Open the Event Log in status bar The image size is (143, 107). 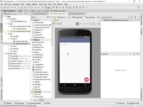coord(120,103)
